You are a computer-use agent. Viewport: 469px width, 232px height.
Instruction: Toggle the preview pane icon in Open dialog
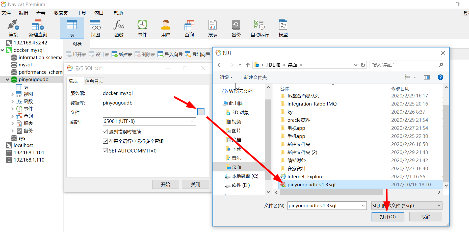point(427,77)
